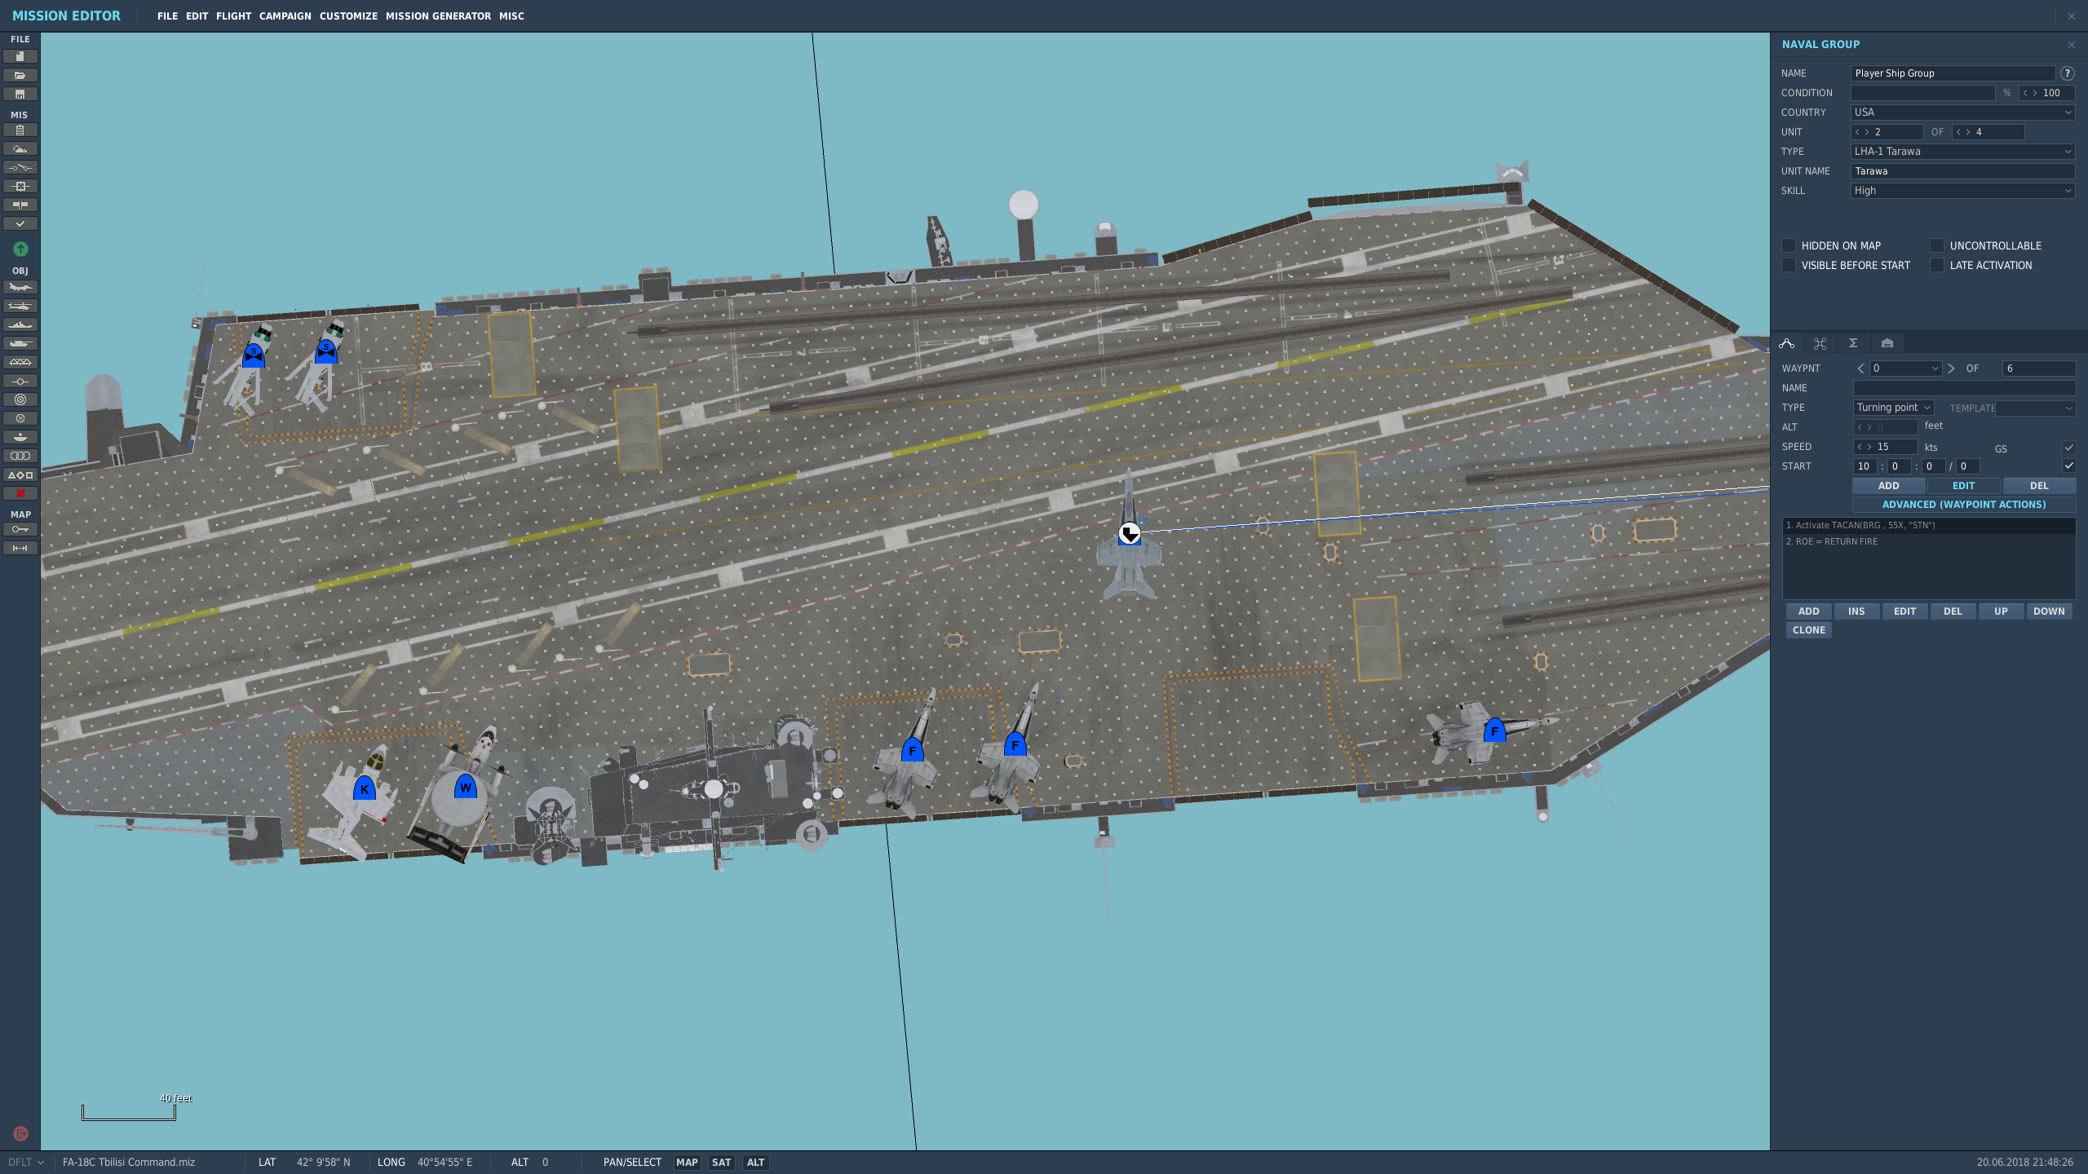Switch to the Route tab icon
The height and width of the screenshot is (1174, 2088).
[1786, 343]
